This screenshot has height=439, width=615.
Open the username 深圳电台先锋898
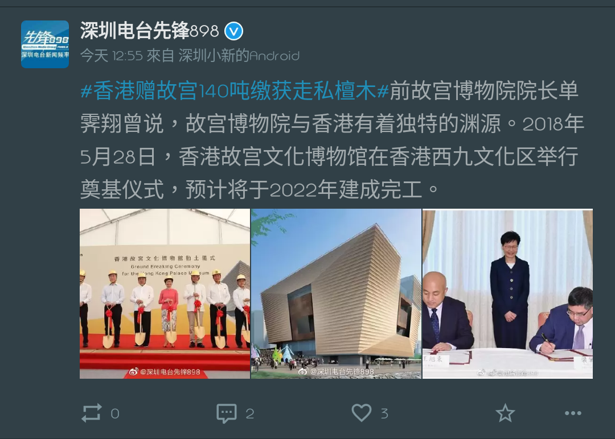coord(149,31)
